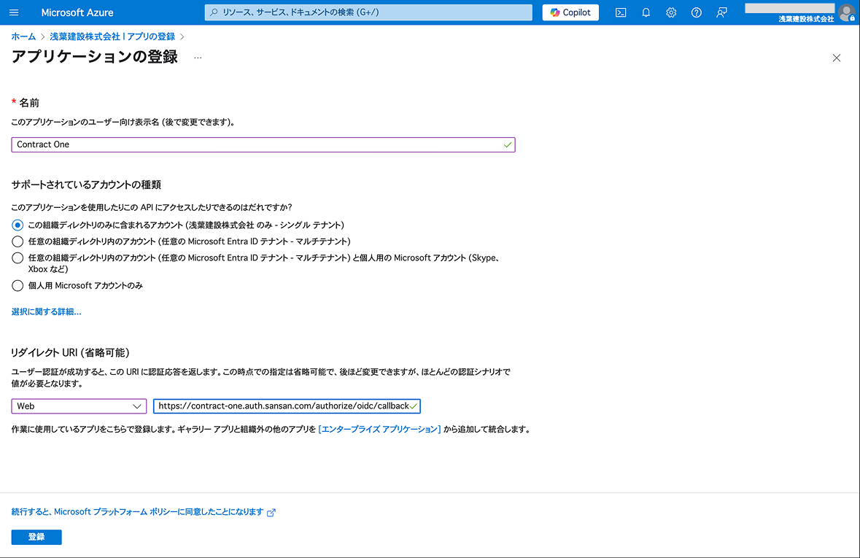Open the Web platform dropdown

79,406
